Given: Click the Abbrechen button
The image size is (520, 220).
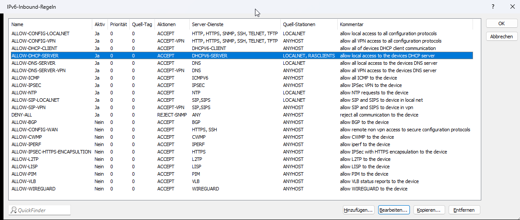Looking at the screenshot, I should pyautogui.click(x=501, y=37).
